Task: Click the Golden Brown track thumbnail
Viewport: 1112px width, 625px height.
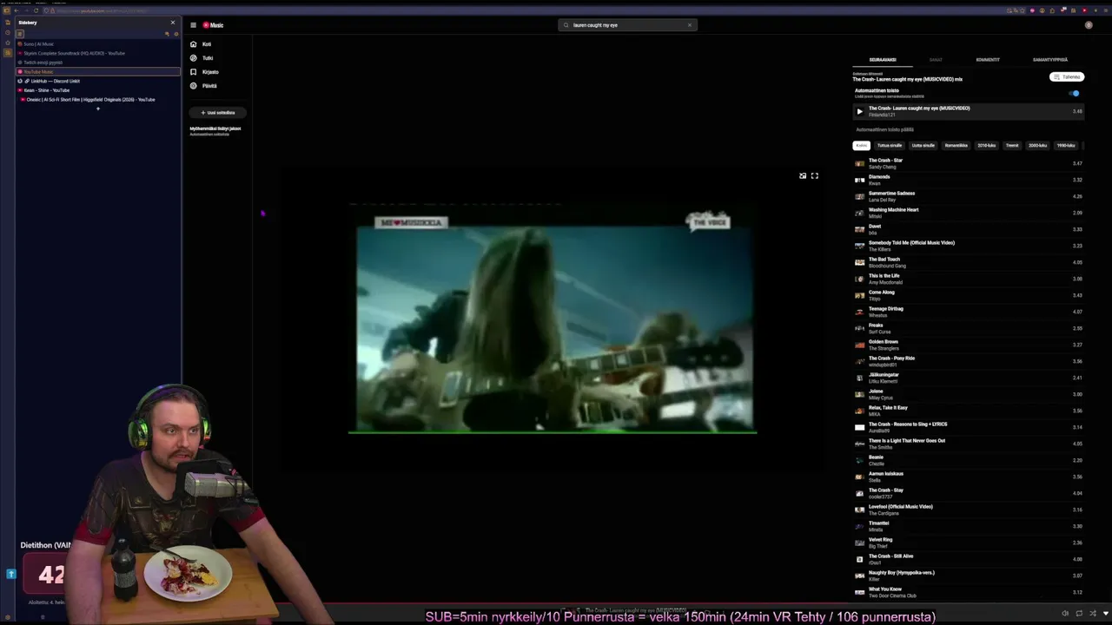Action: coord(859,345)
